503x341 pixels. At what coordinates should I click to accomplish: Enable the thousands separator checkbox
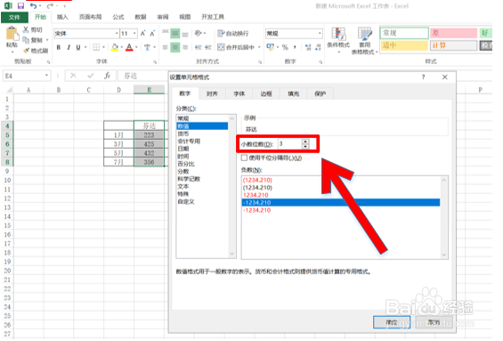(245, 158)
